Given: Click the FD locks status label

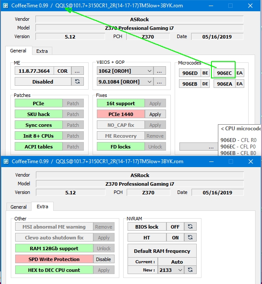Looking at the screenshot, I should [x=121, y=146].
